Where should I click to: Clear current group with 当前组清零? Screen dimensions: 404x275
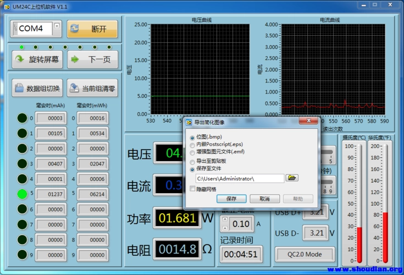tap(92, 88)
